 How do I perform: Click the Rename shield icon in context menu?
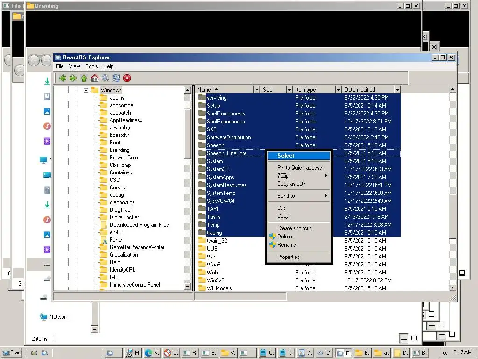point(273,245)
